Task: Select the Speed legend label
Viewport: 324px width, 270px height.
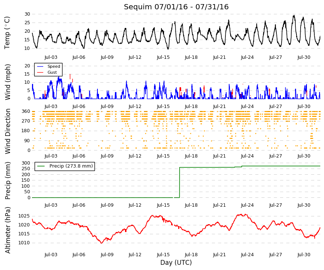Action: tap(54, 66)
